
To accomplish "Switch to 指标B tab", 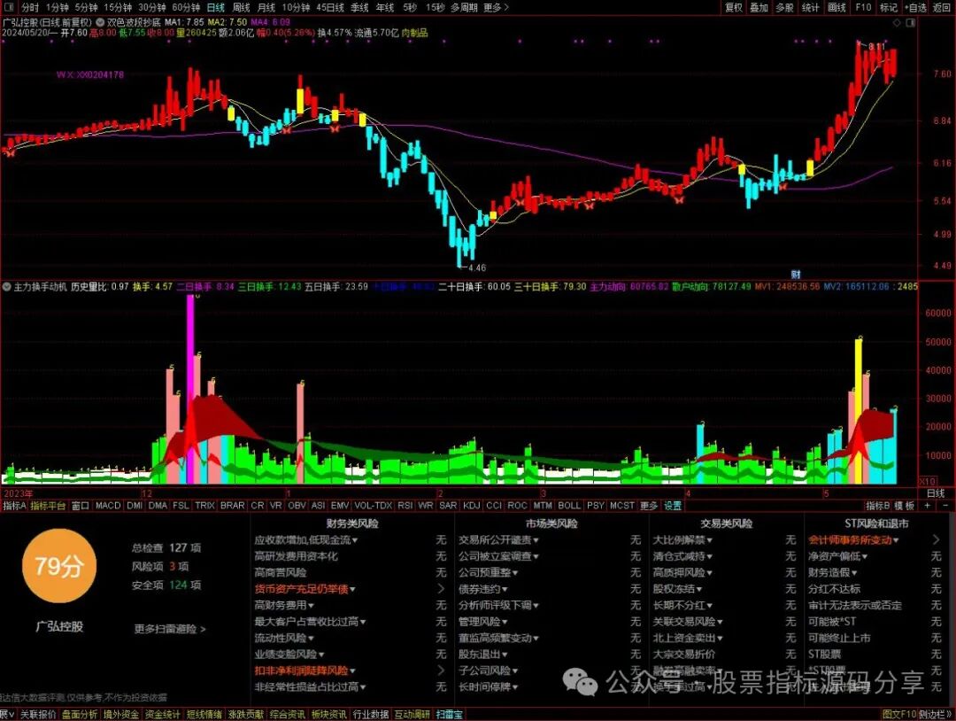I will (877, 506).
